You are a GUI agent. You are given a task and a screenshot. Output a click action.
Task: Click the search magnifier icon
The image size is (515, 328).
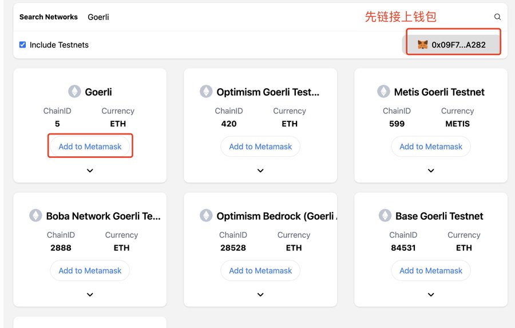click(497, 17)
